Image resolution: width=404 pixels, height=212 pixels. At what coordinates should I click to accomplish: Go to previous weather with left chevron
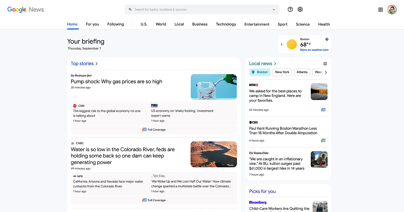point(282,44)
